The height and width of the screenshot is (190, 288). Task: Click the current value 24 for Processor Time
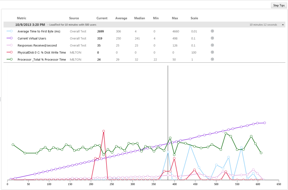click(x=99, y=60)
